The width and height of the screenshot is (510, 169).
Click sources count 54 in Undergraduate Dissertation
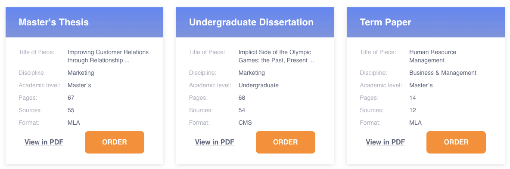tap(242, 110)
